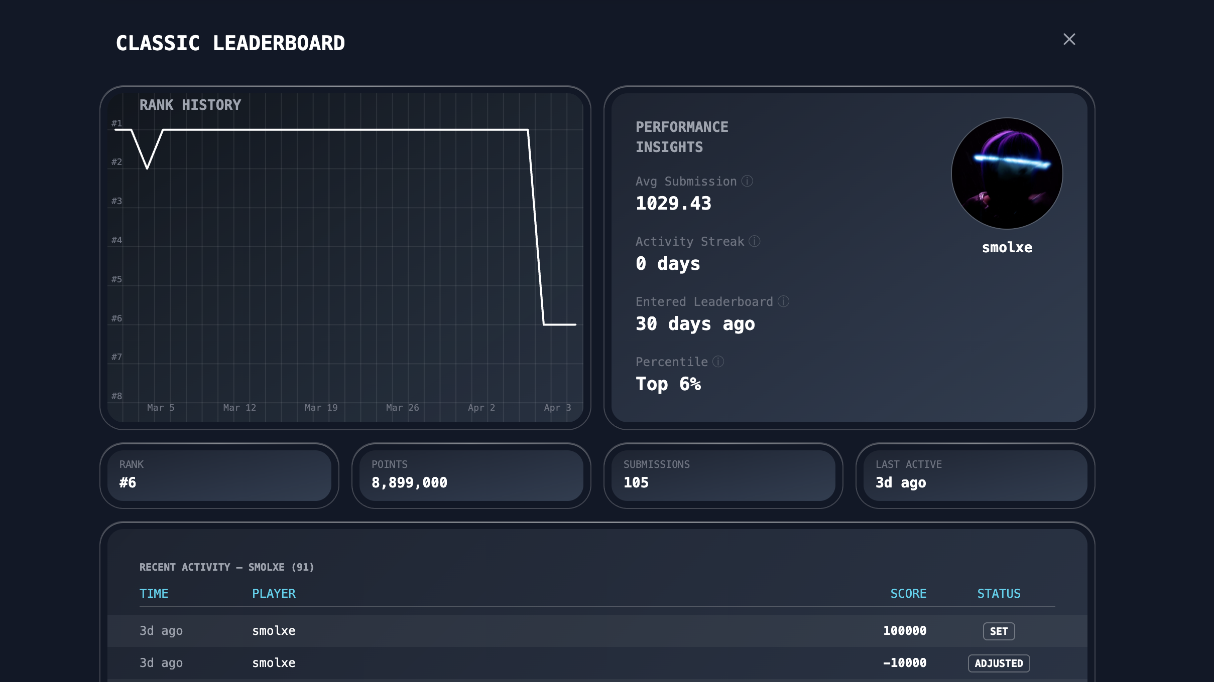The image size is (1214, 682).
Task: Open the Entered Leaderboard info tooltip
Action: pyautogui.click(x=783, y=301)
